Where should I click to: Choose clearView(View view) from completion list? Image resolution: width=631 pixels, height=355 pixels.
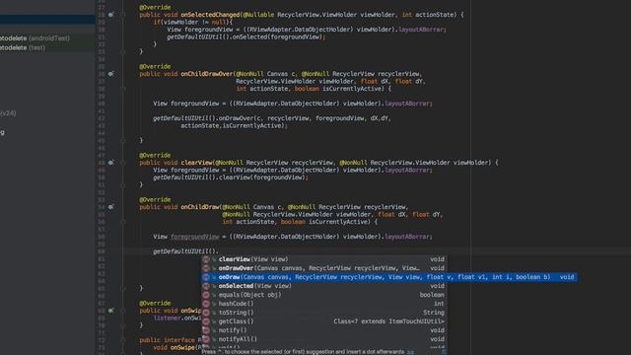click(x=324, y=259)
